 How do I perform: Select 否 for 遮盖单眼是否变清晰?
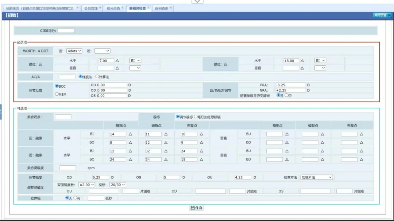[x=286, y=95]
